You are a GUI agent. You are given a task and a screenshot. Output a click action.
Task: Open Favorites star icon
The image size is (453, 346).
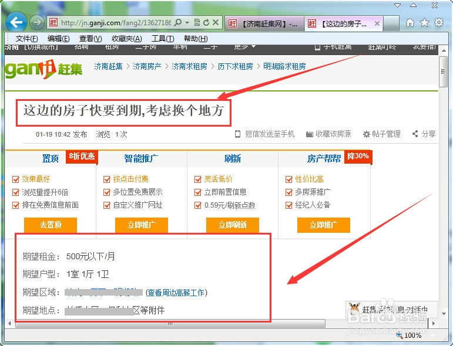coord(424,22)
